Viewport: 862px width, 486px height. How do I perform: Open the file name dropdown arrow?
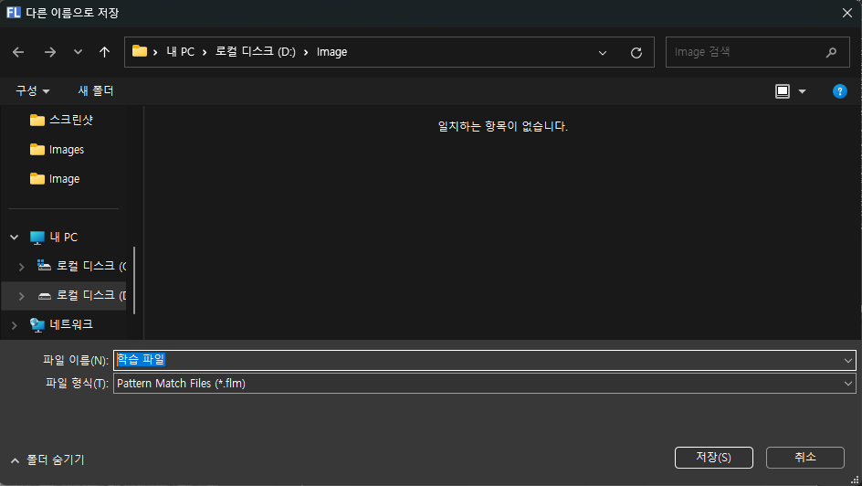[847, 361]
